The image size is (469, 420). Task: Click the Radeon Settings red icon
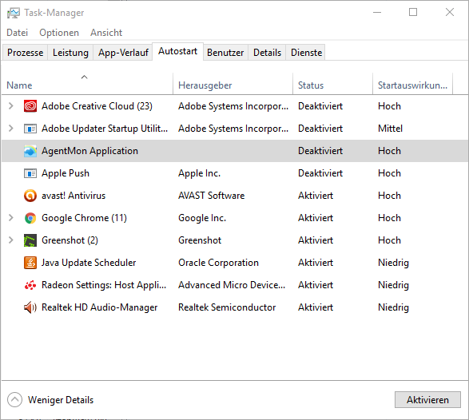pos(30,285)
